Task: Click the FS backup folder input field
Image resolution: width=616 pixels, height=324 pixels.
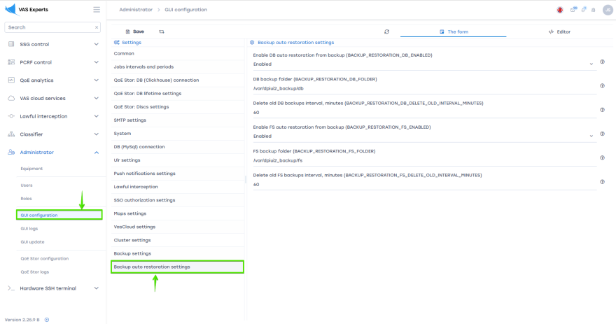Action: coord(423,160)
